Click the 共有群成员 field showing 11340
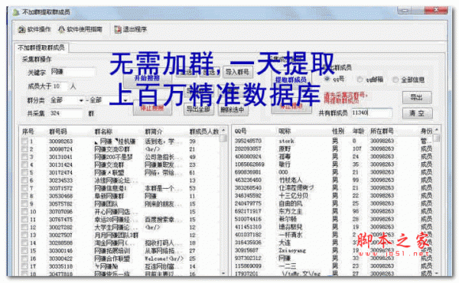459x283 pixels. pos(372,112)
